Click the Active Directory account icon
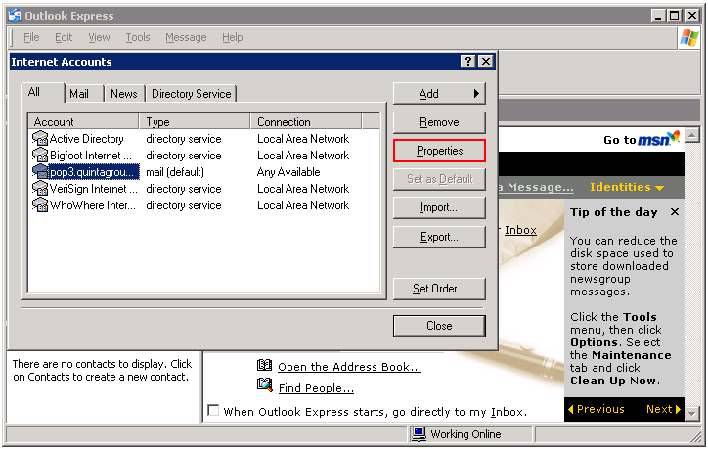 (40, 138)
